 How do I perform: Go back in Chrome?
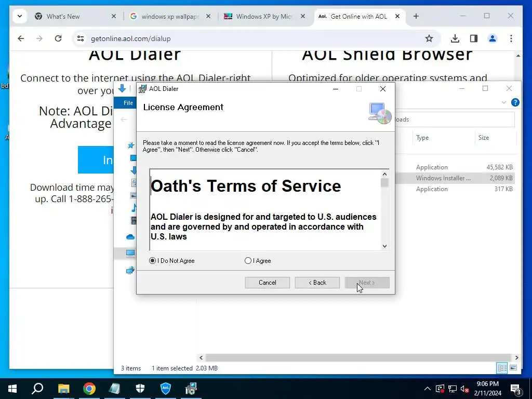[x=21, y=38]
